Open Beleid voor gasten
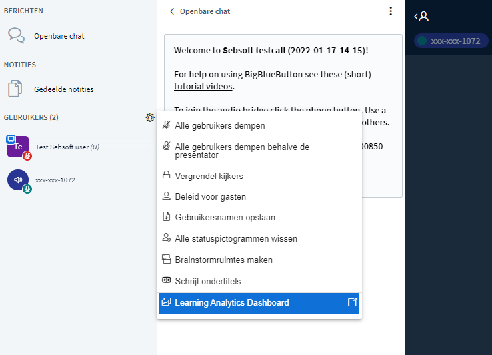This screenshot has height=355, width=492. pyautogui.click(x=259, y=196)
